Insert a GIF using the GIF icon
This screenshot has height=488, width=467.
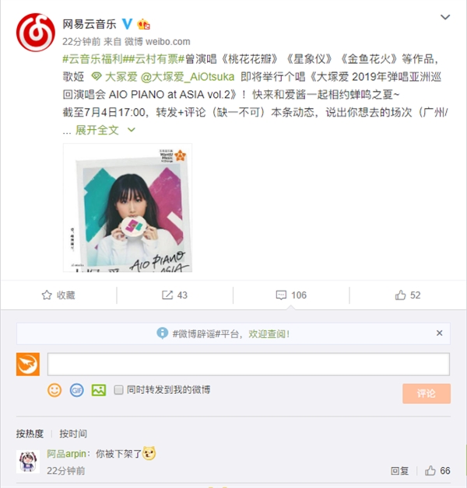(77, 390)
